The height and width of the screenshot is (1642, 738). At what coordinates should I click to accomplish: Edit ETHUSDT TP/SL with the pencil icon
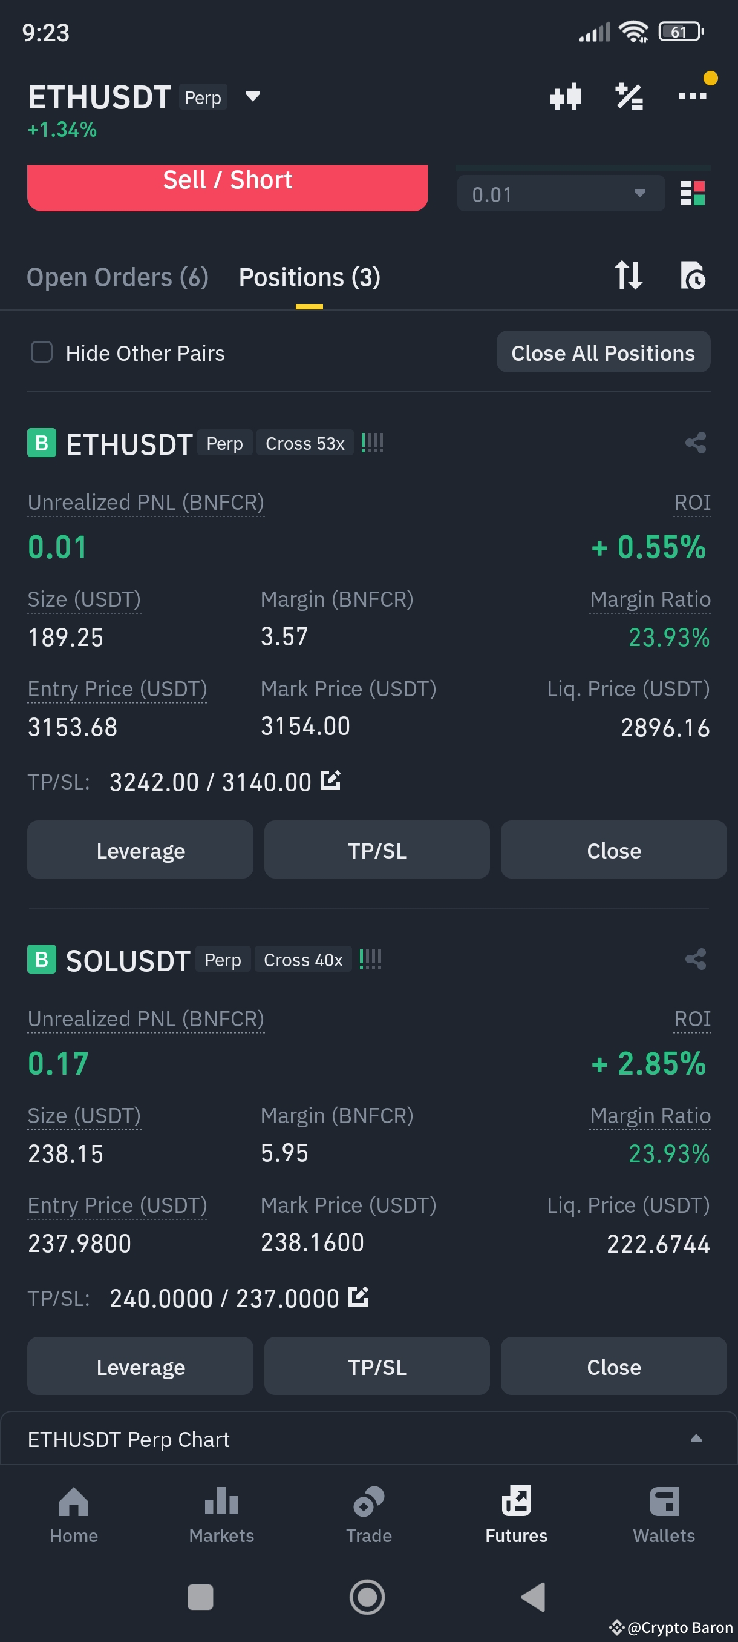(330, 780)
